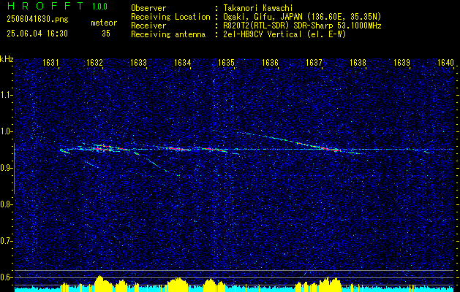The image size is (460, 292).
Task: Click the 'Receiving antenna' label
Action: [x=168, y=34]
